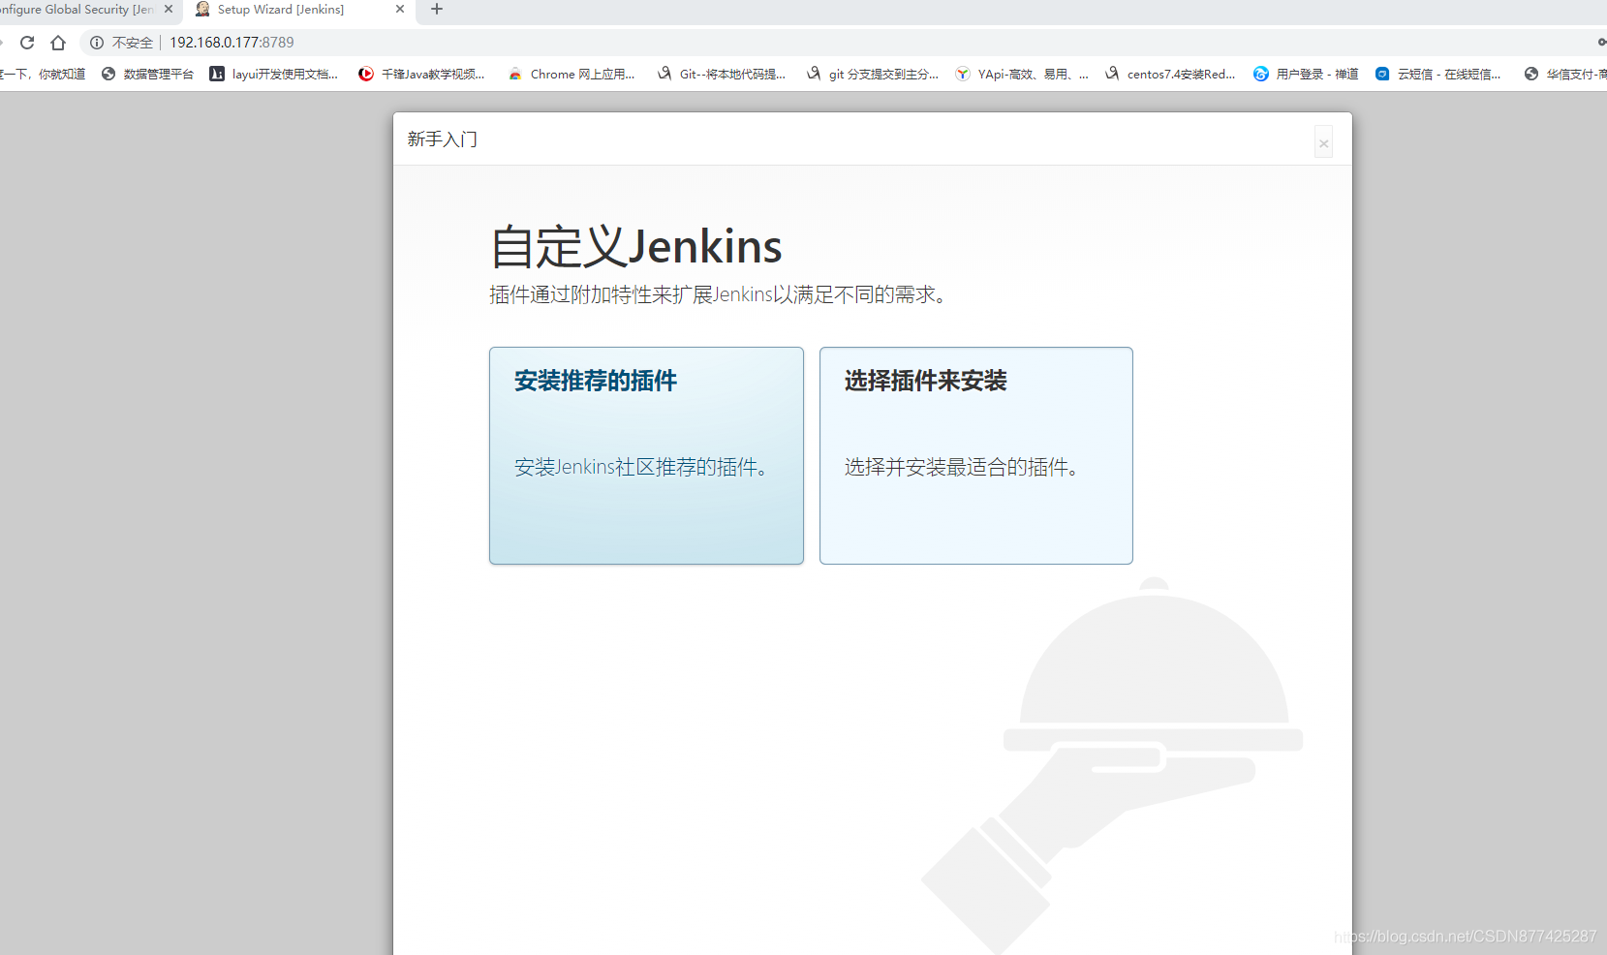This screenshot has width=1607, height=955.
Task: Open the git 分支提交到主分 bookmark
Action: 873,75
